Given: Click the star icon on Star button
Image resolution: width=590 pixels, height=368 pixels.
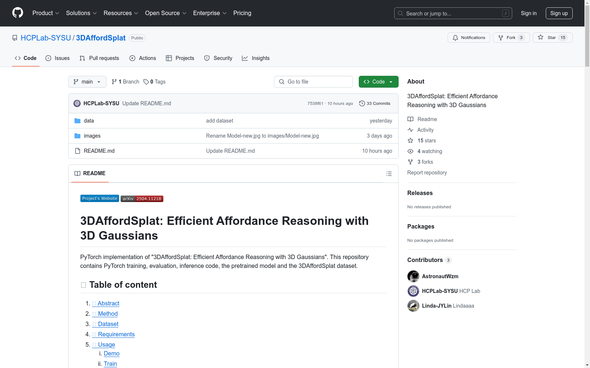Looking at the screenshot, I should click(541, 37).
